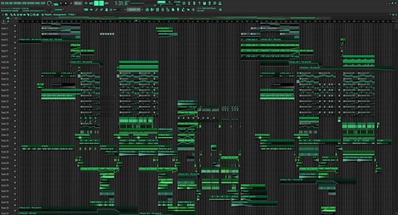Screen dimensions: 398x215
Task: Select the Track 12 header label
Action: [x=5, y=73]
